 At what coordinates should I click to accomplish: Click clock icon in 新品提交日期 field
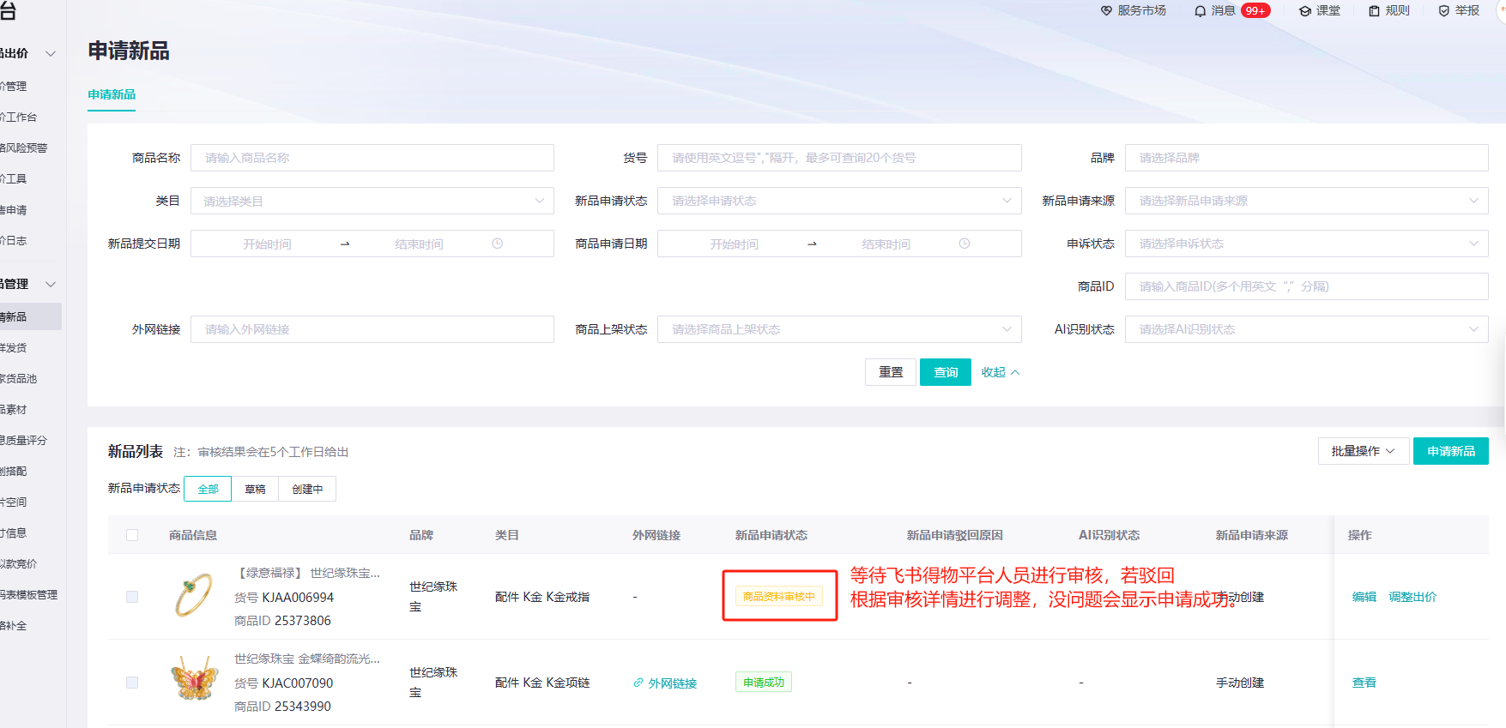pos(497,244)
